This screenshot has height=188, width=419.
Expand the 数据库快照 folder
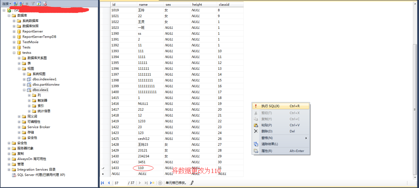click(14, 26)
